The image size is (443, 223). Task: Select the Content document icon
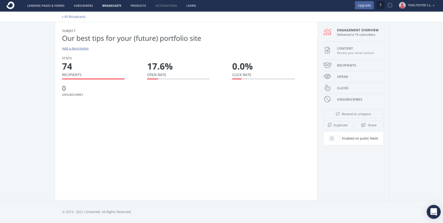pyautogui.click(x=327, y=50)
